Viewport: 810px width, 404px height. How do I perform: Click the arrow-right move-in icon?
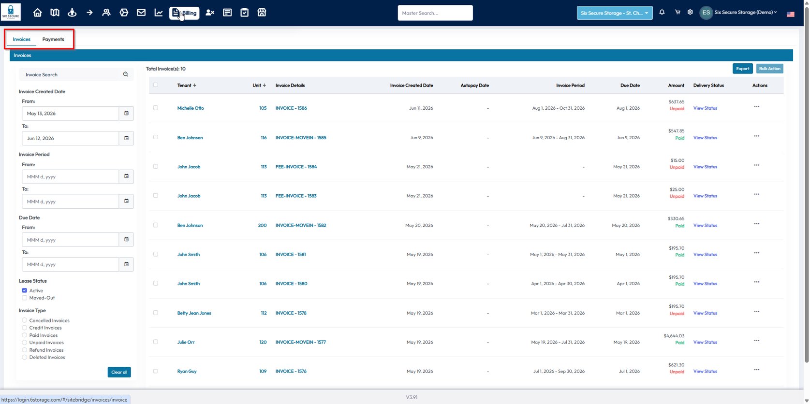[x=89, y=13]
